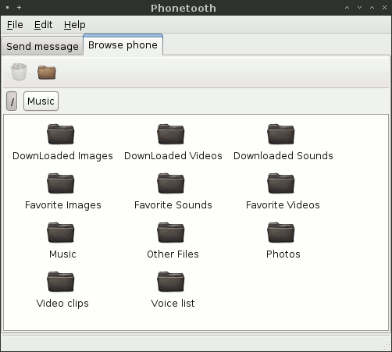The image size is (392, 352).
Task: Open the Edit menu
Action: [43, 25]
